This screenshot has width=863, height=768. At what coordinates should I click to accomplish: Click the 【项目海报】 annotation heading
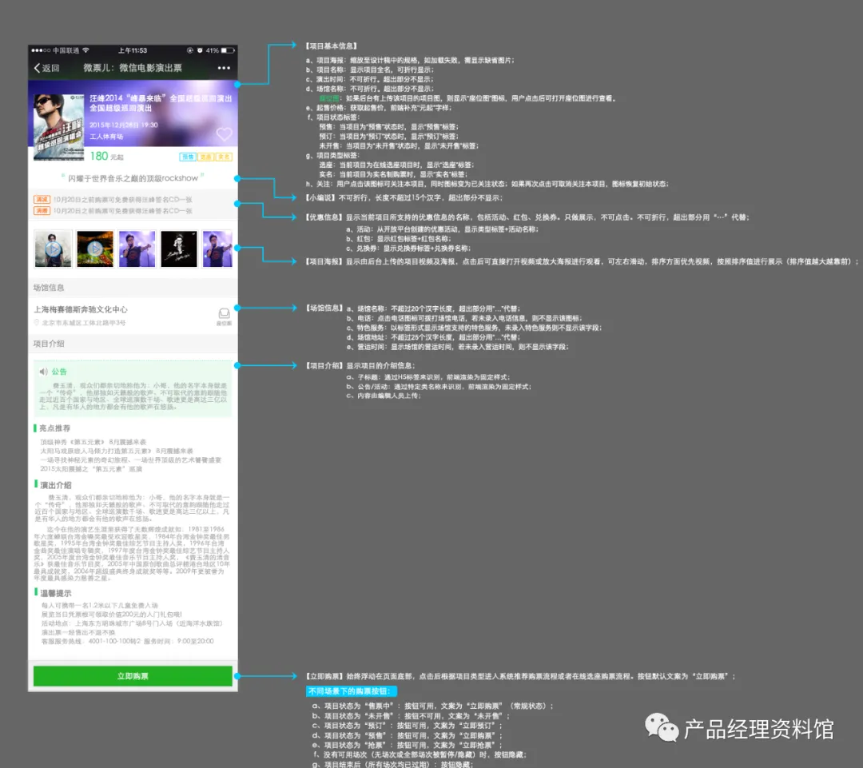324,261
